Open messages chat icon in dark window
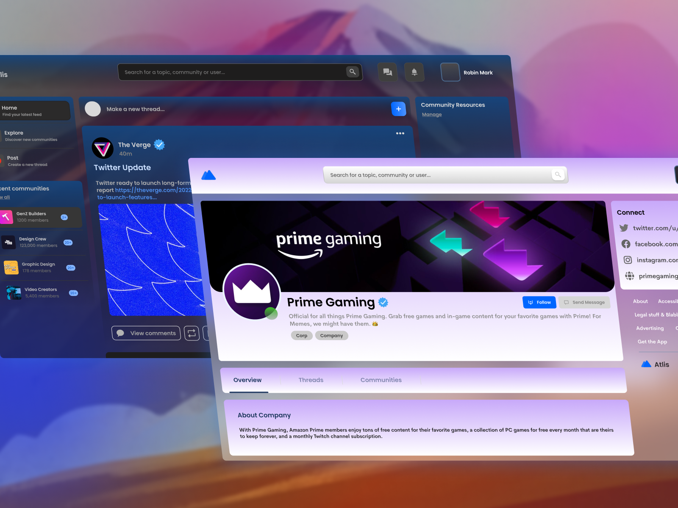This screenshot has height=508, width=678. click(388, 72)
